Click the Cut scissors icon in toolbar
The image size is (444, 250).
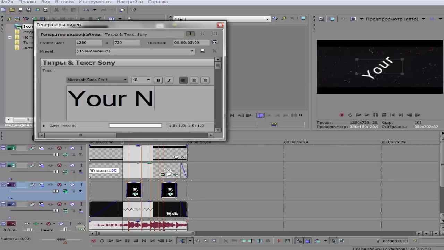click(x=57, y=10)
